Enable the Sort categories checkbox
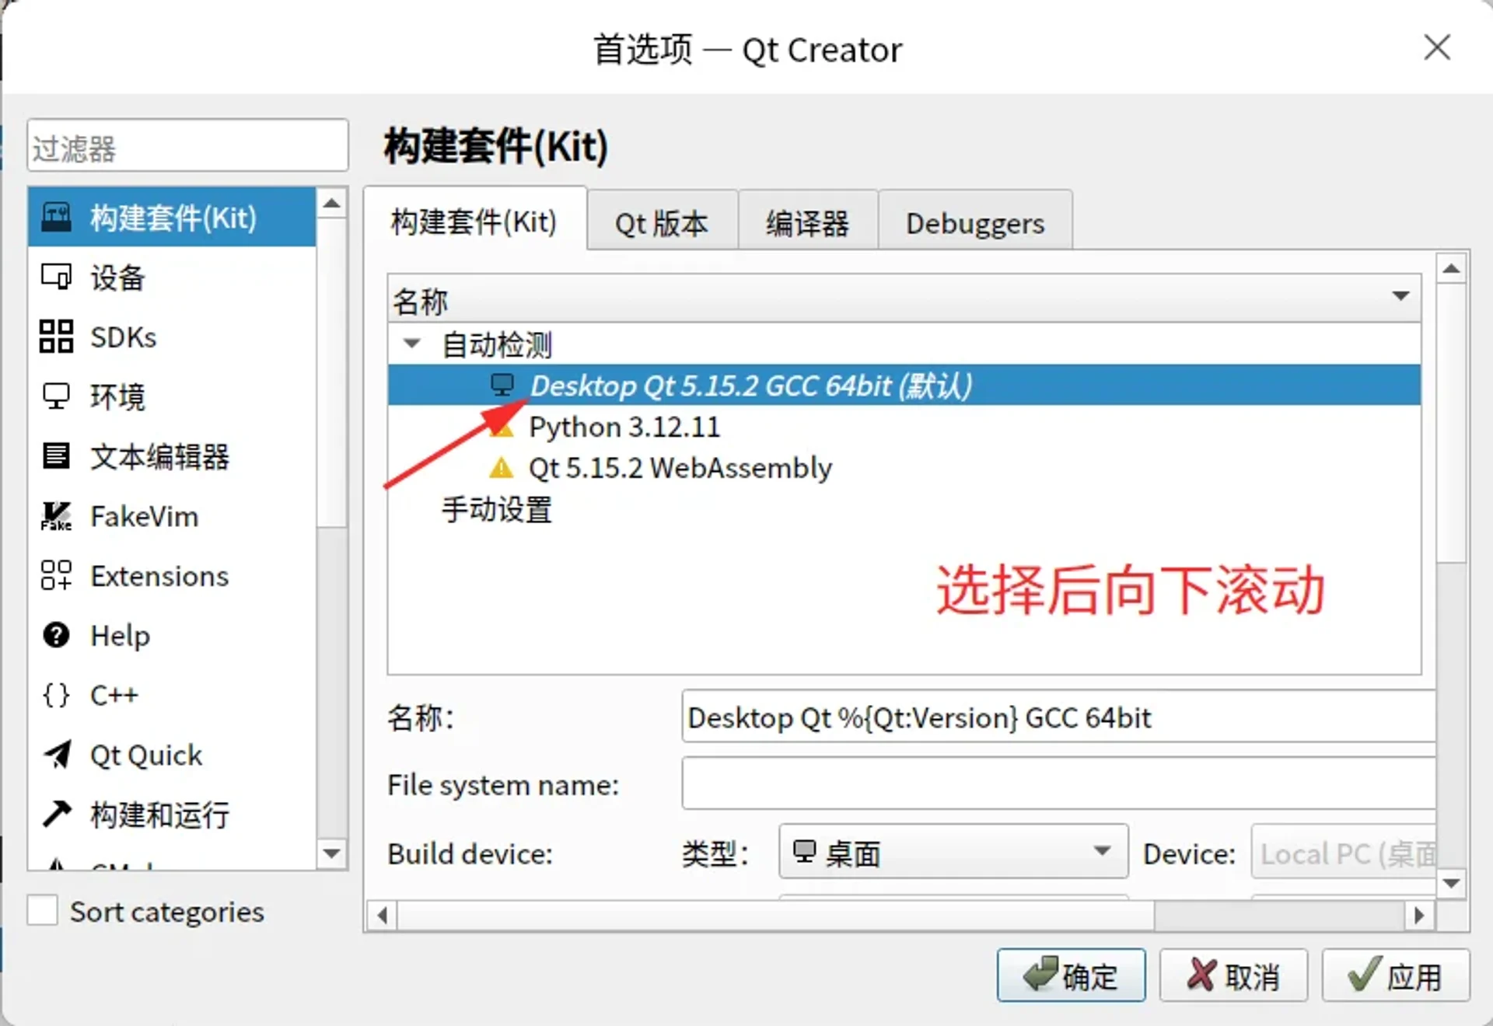This screenshot has height=1026, width=1493. pos(44,910)
